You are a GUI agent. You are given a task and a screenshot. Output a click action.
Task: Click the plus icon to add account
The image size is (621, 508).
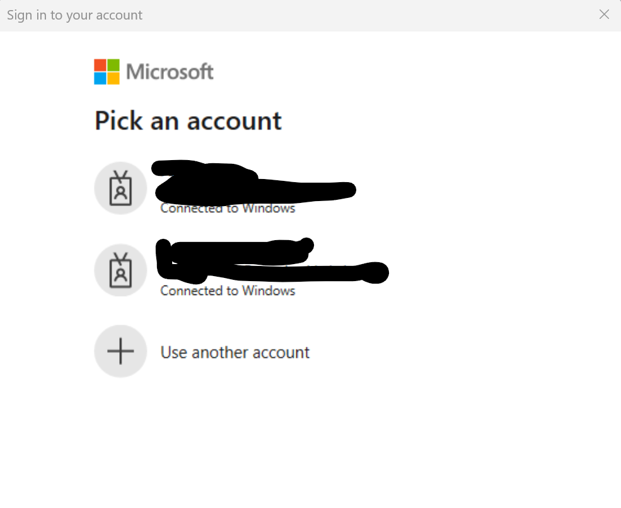coord(120,352)
